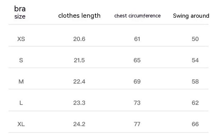The image size is (220, 139).
Task: Click the 'chest circumference' header
Action: 137,16
